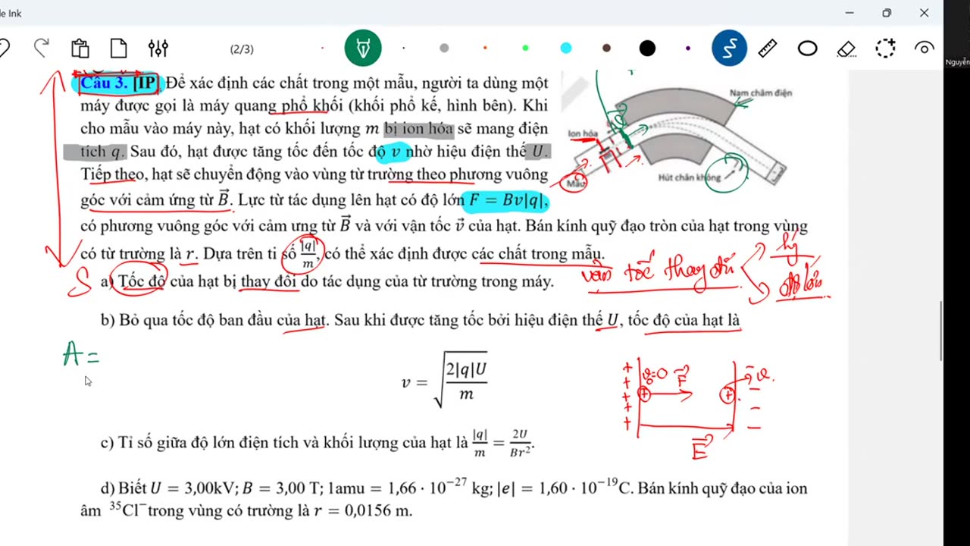Pick the small purple color dot

pos(688,49)
